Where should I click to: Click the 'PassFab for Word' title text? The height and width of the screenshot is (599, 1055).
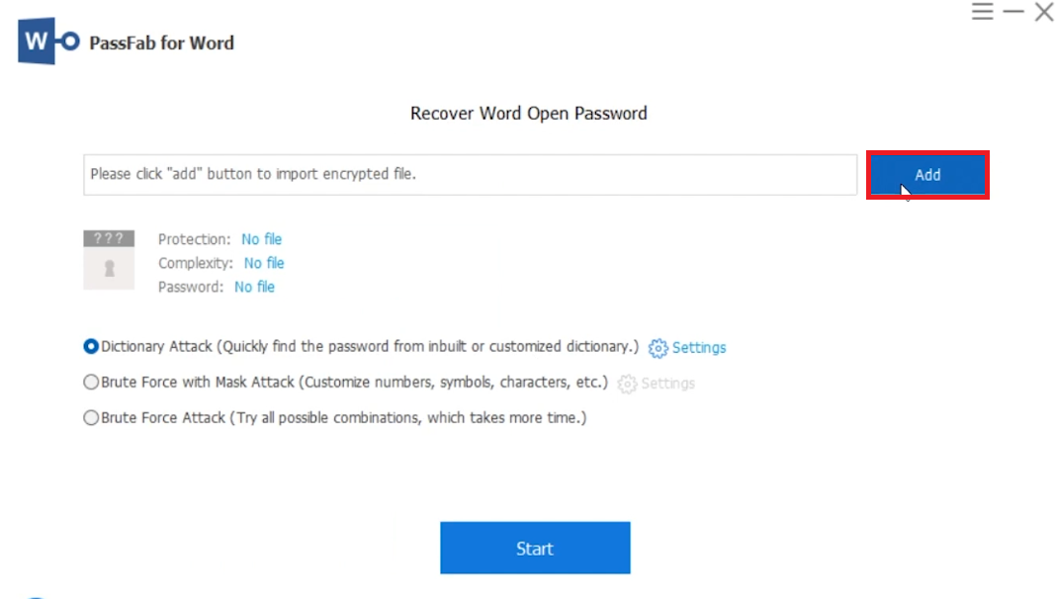162,43
